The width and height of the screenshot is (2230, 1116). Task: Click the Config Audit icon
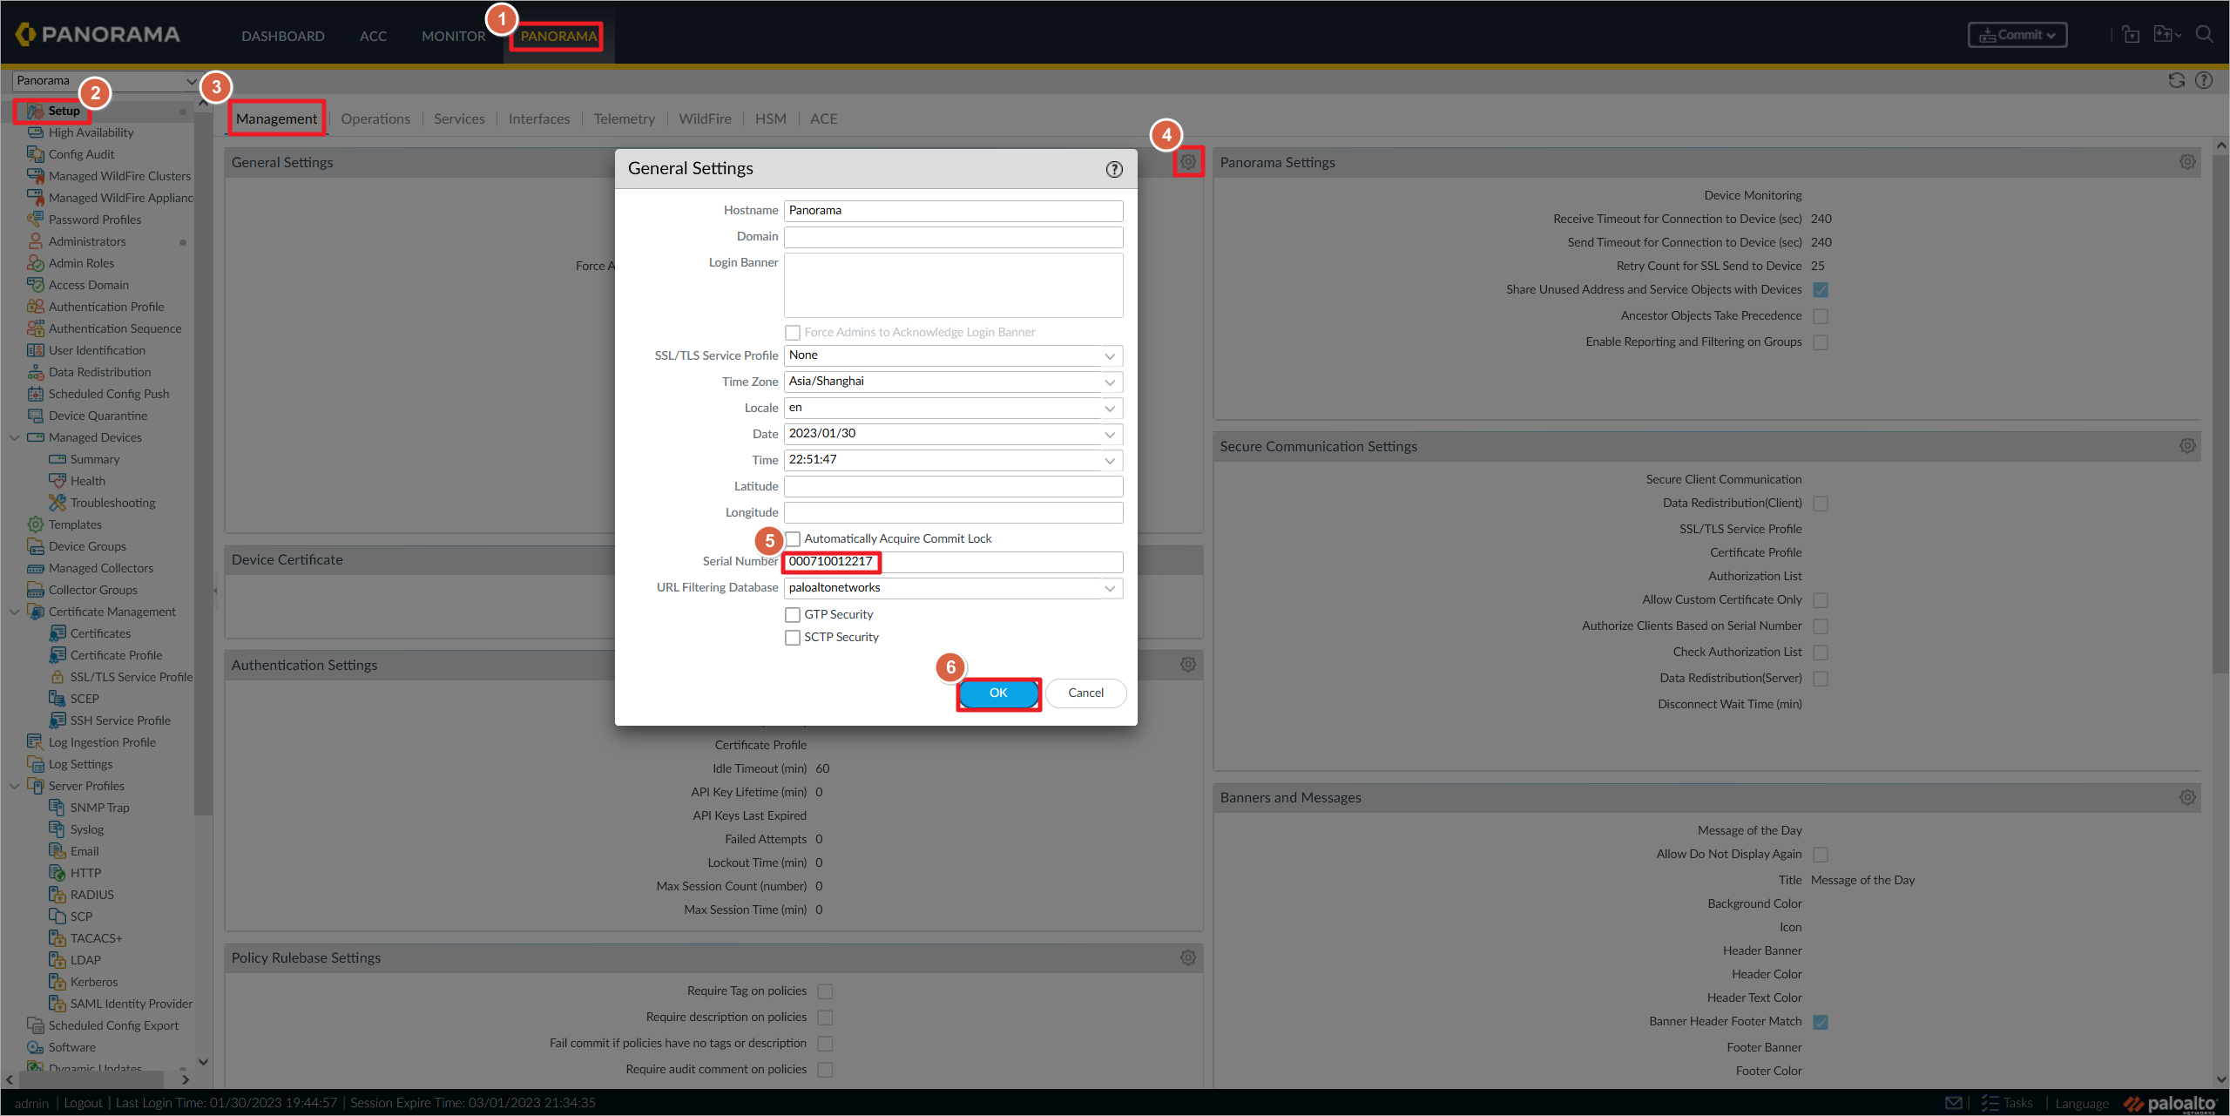(35, 154)
